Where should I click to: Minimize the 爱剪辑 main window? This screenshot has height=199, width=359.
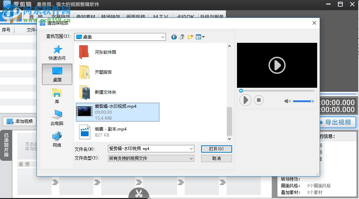[328, 4]
